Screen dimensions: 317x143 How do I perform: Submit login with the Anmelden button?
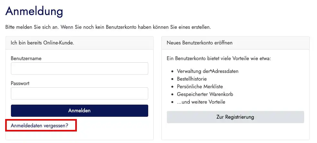[x=79, y=111]
